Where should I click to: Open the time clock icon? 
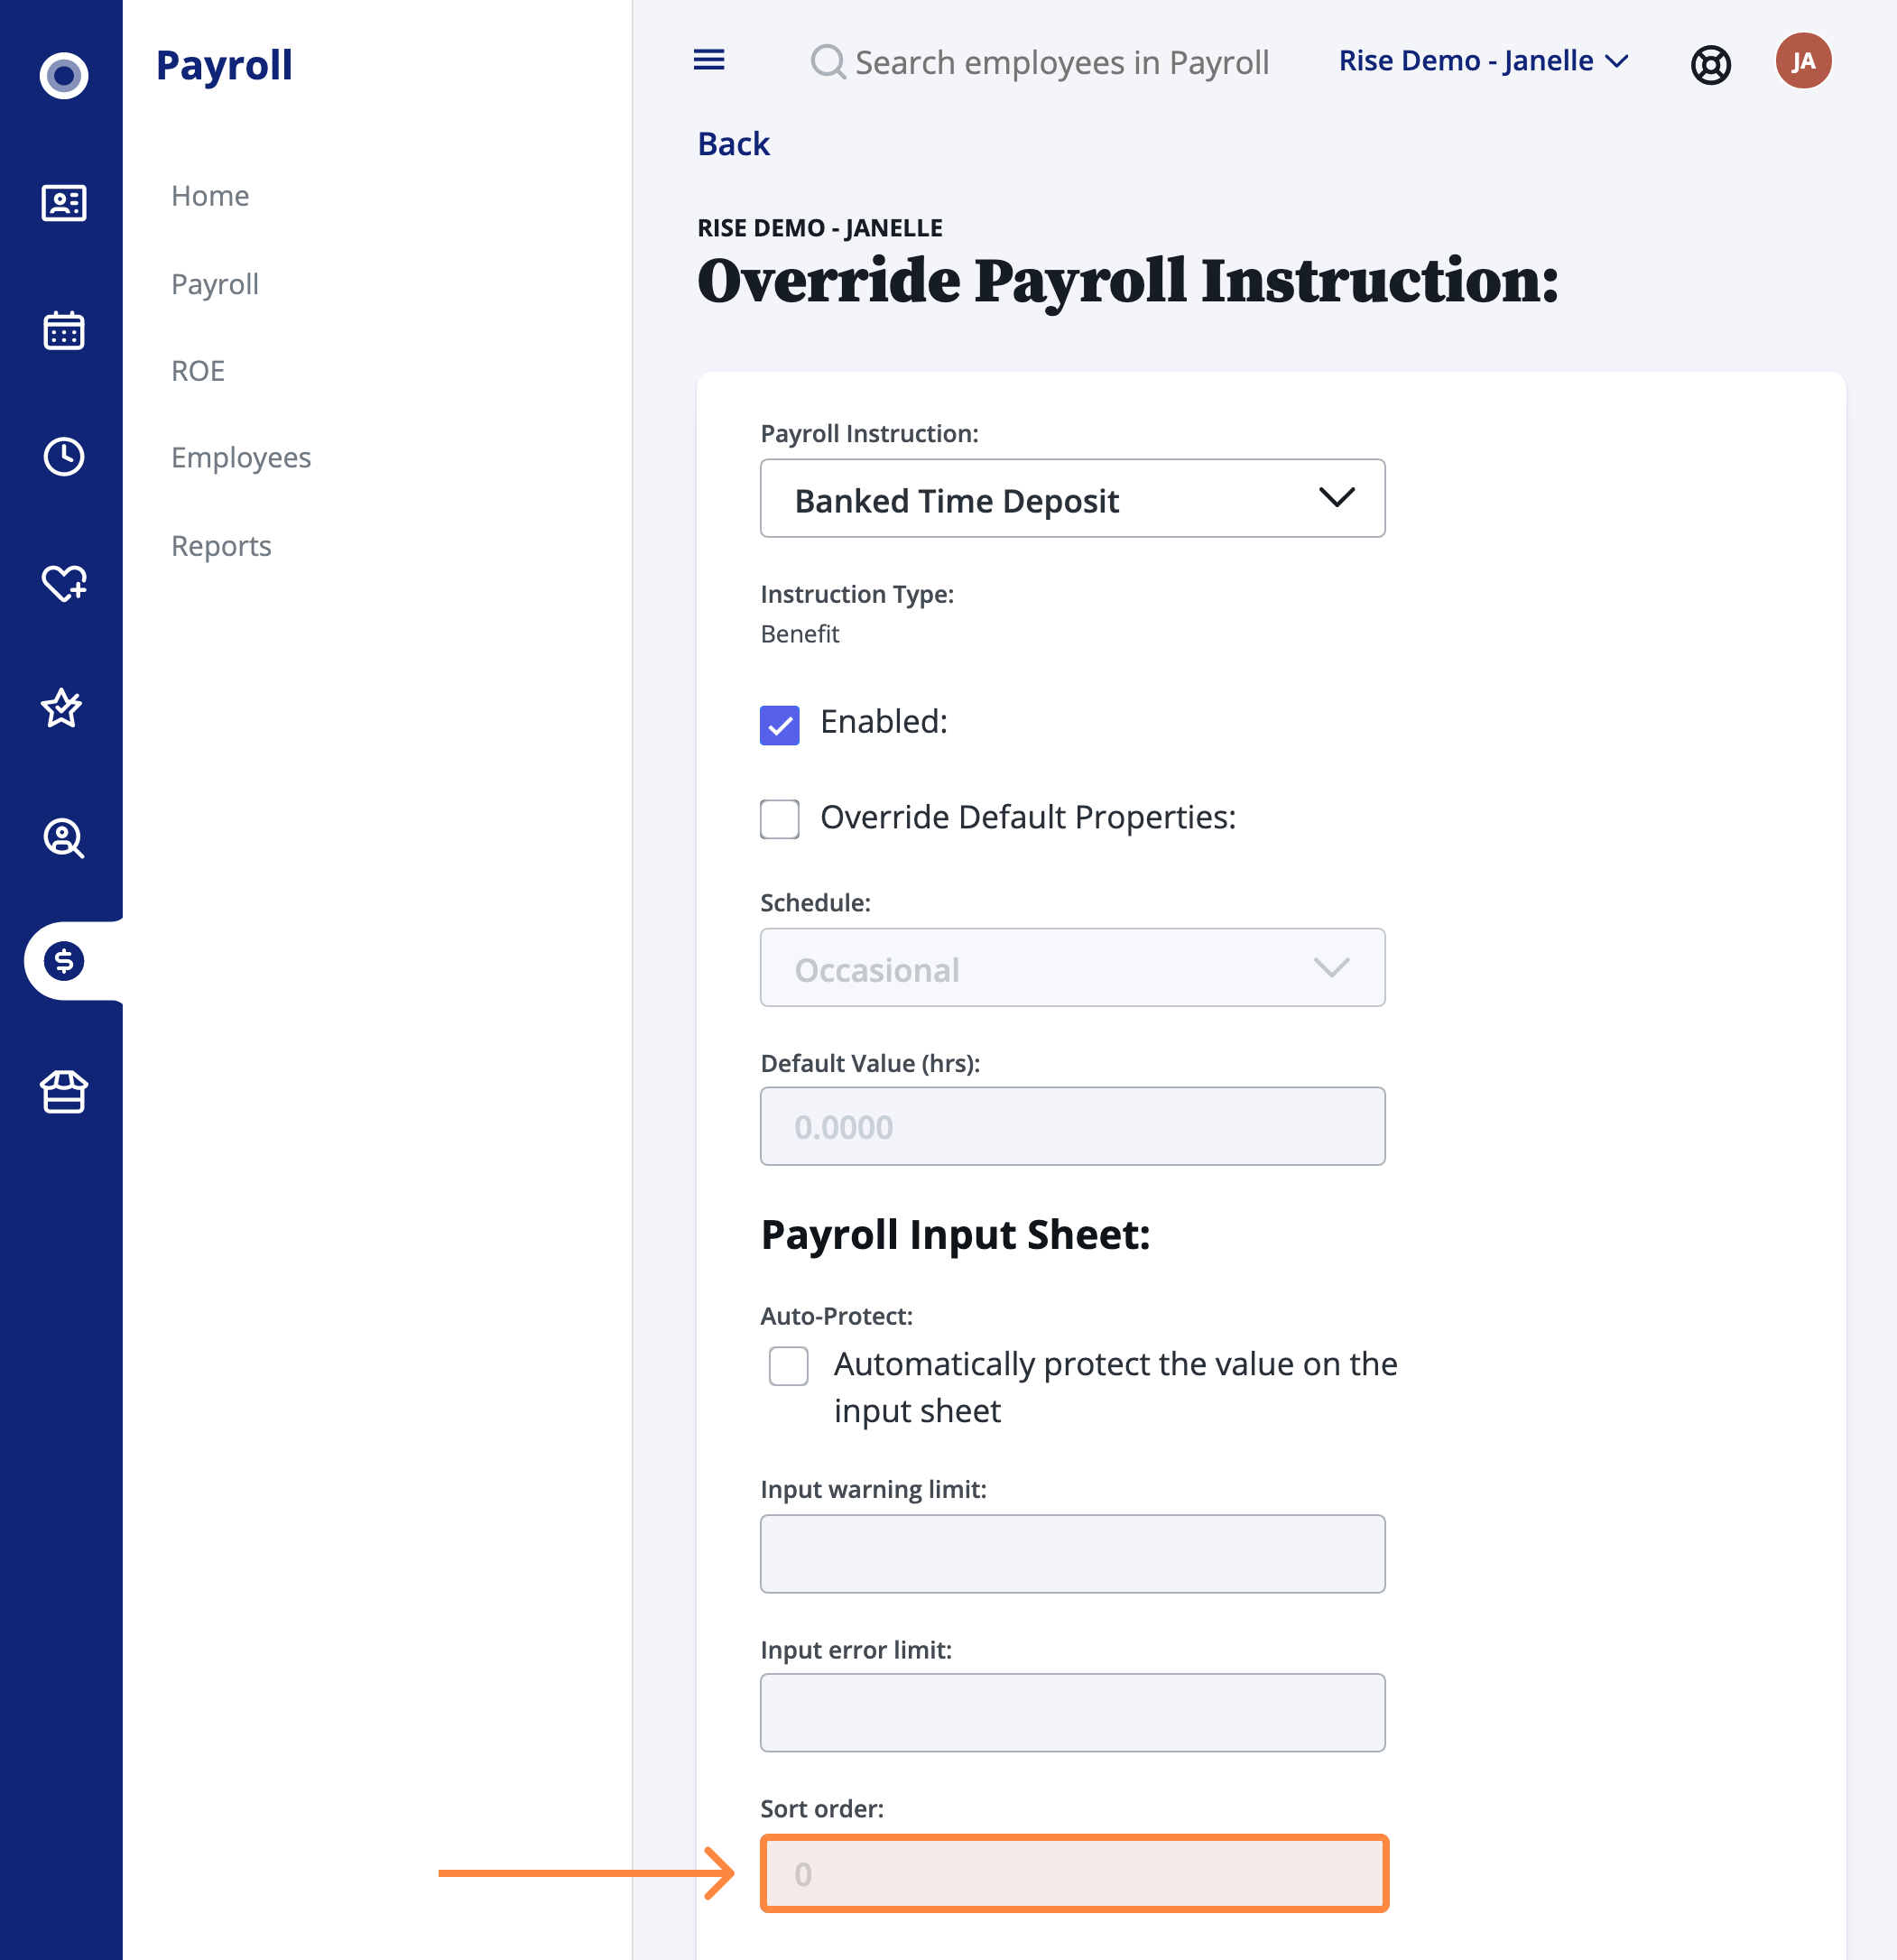(x=63, y=456)
